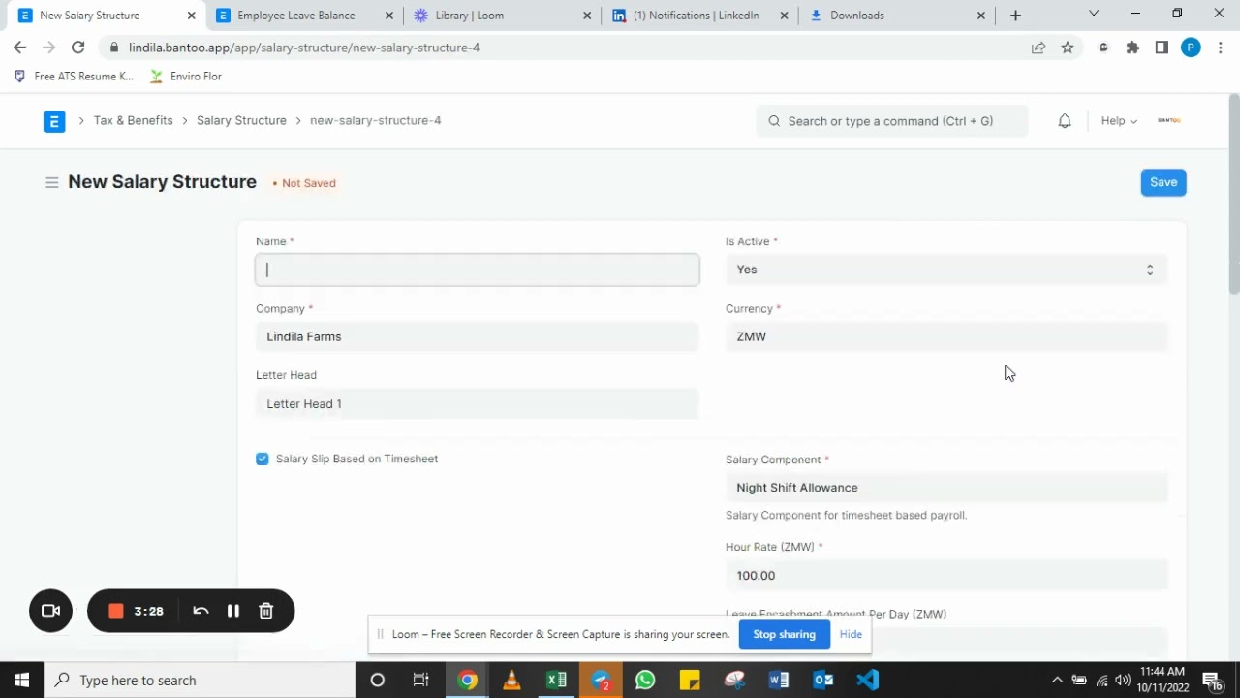Click the Letter Head field
Viewport: 1240px width, 698px height.
coord(478,403)
